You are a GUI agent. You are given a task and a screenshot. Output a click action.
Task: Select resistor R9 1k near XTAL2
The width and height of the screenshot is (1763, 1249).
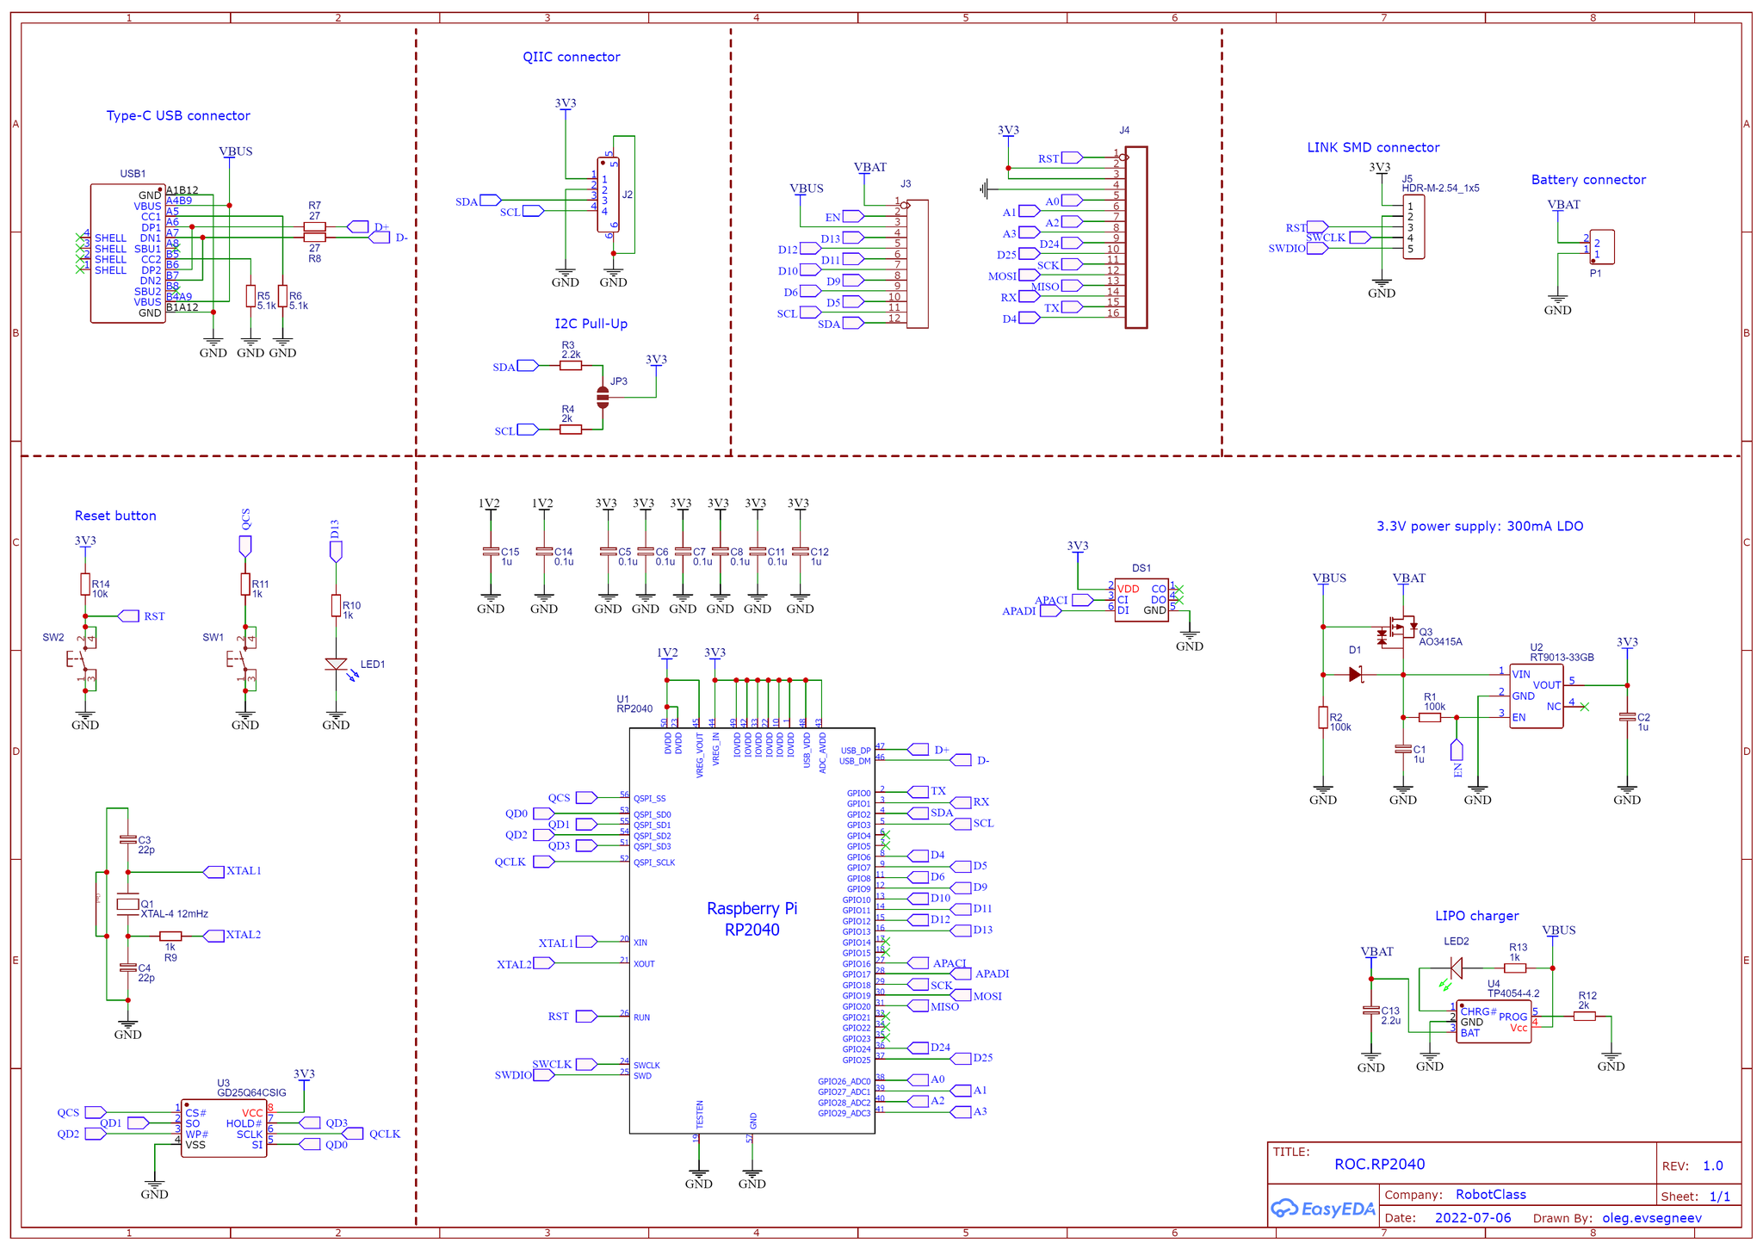click(170, 936)
